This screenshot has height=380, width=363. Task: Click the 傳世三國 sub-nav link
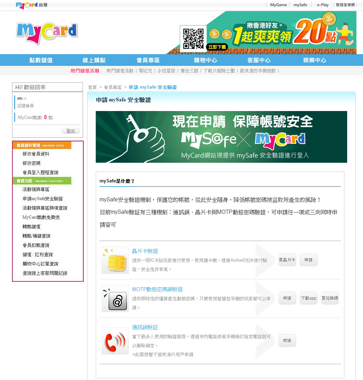189,71
